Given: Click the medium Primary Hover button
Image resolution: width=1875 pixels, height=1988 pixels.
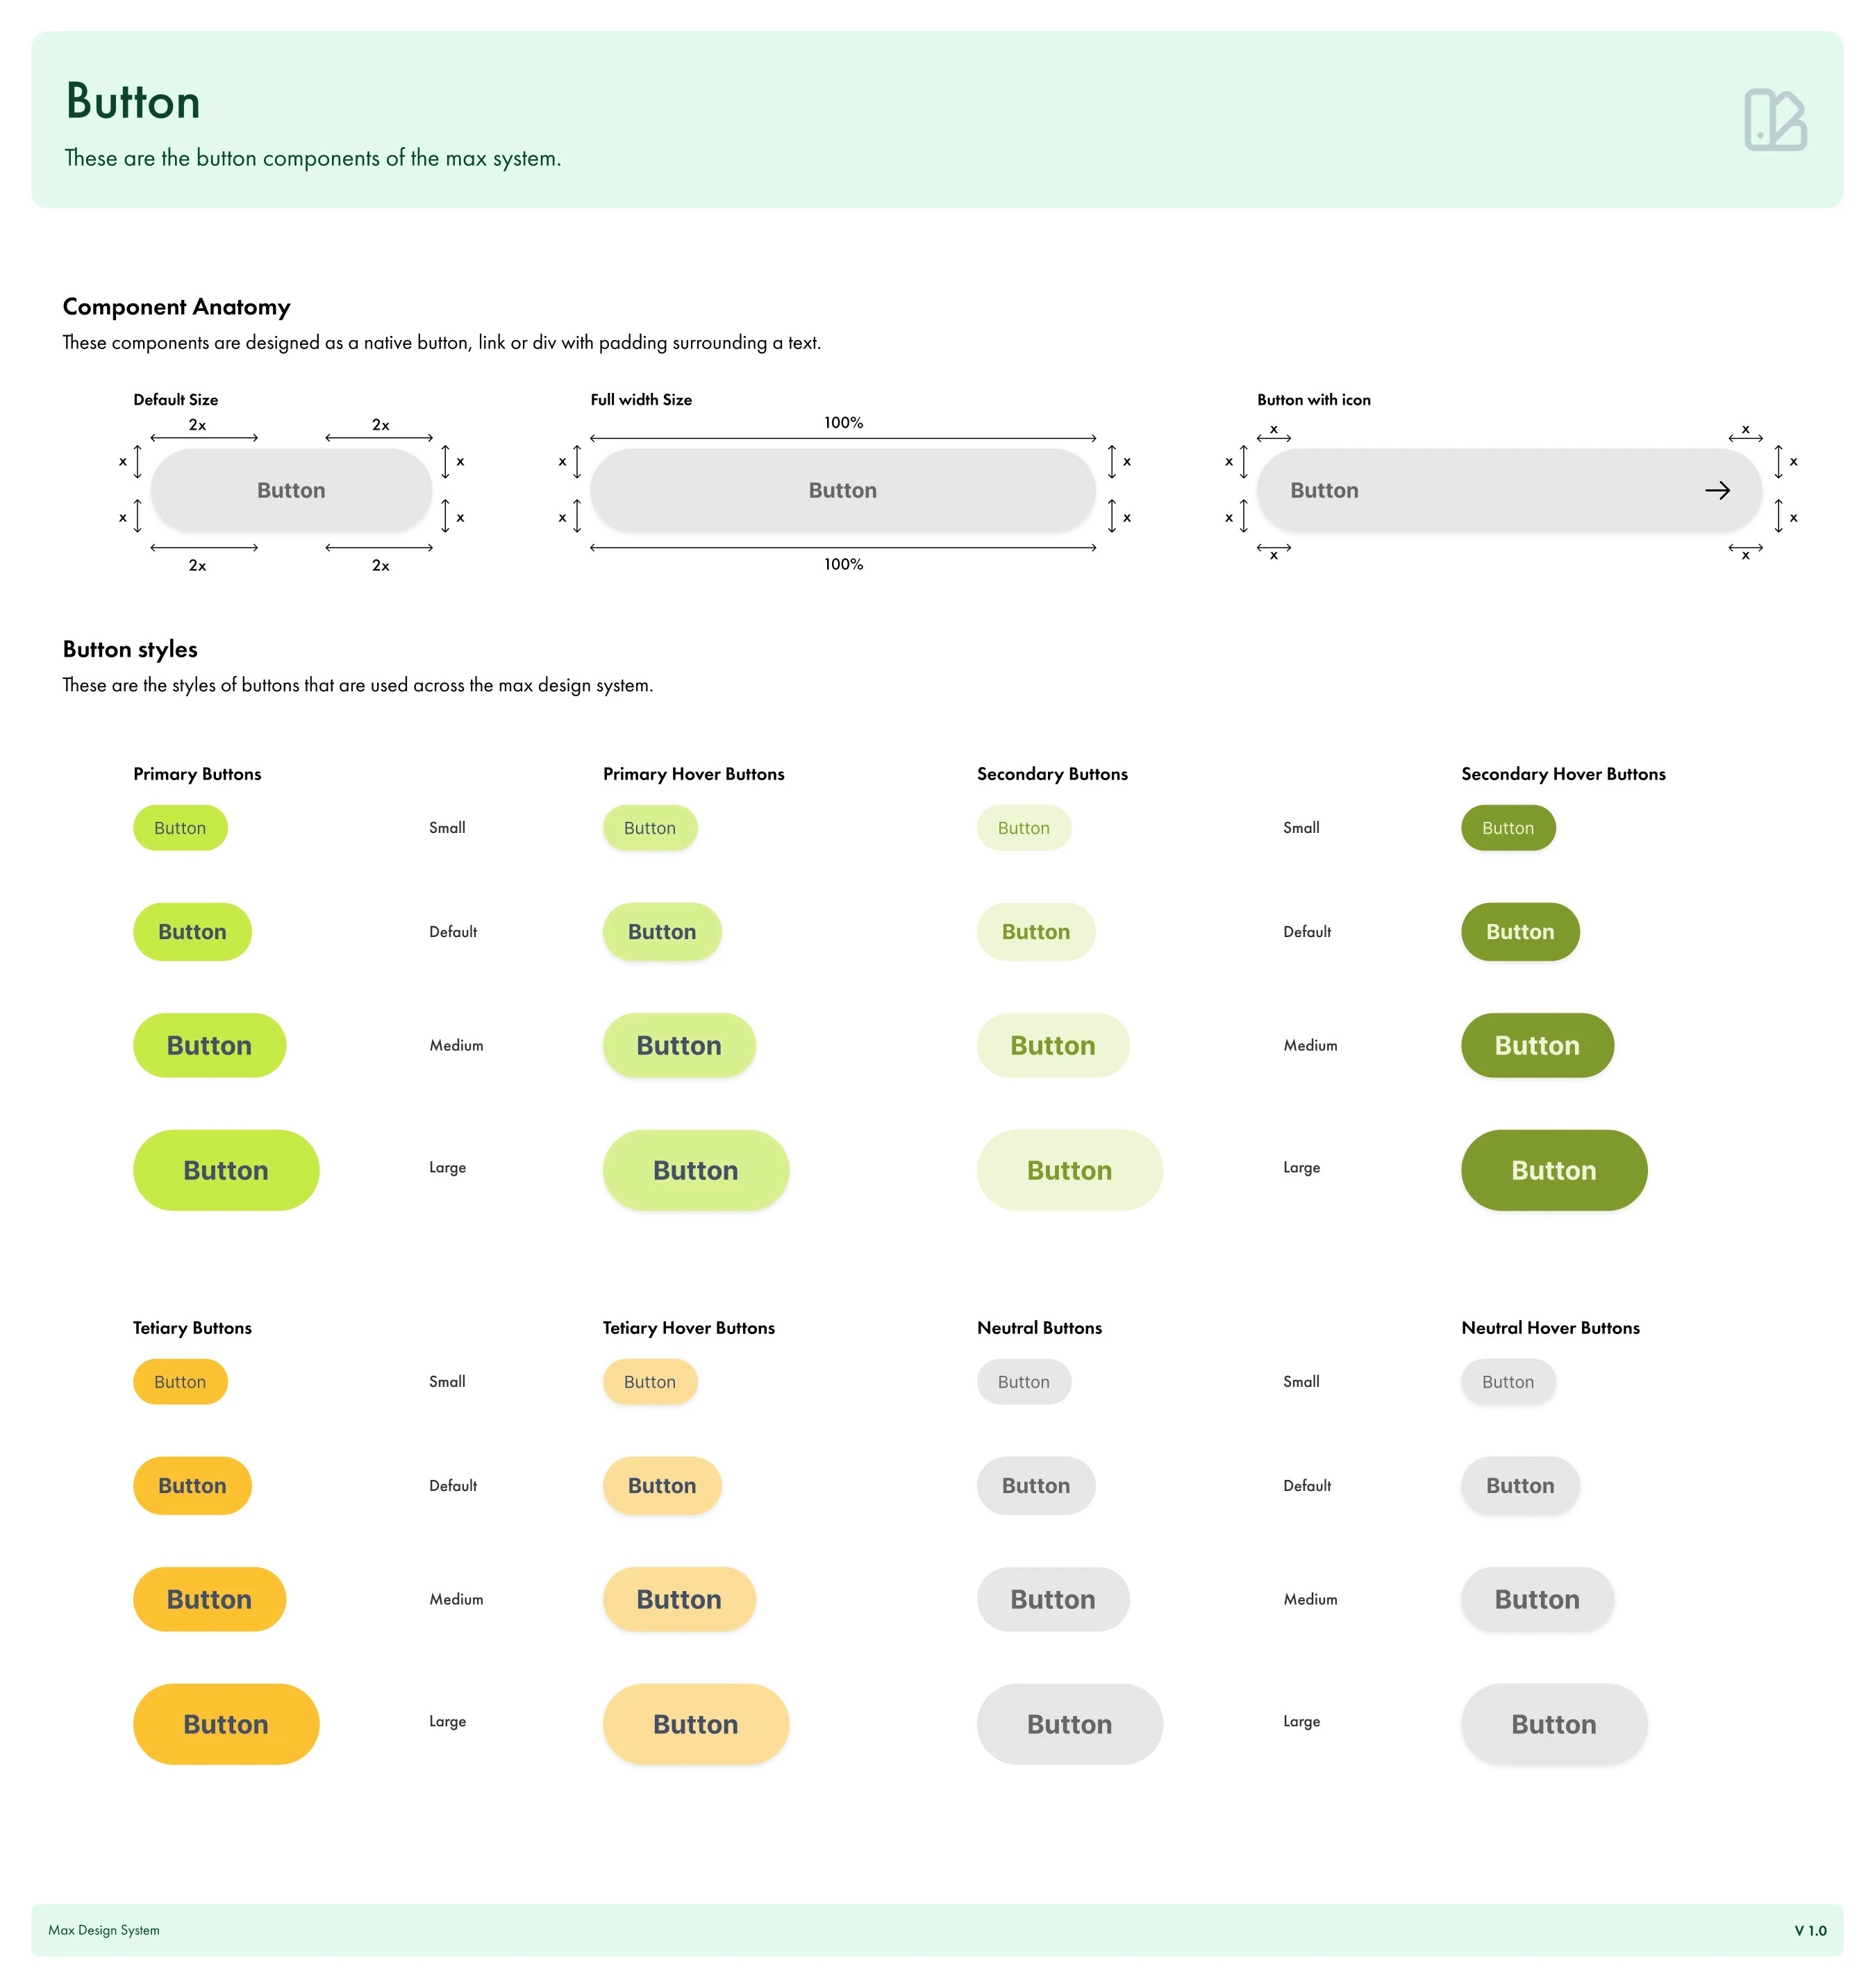Looking at the screenshot, I should (678, 1045).
